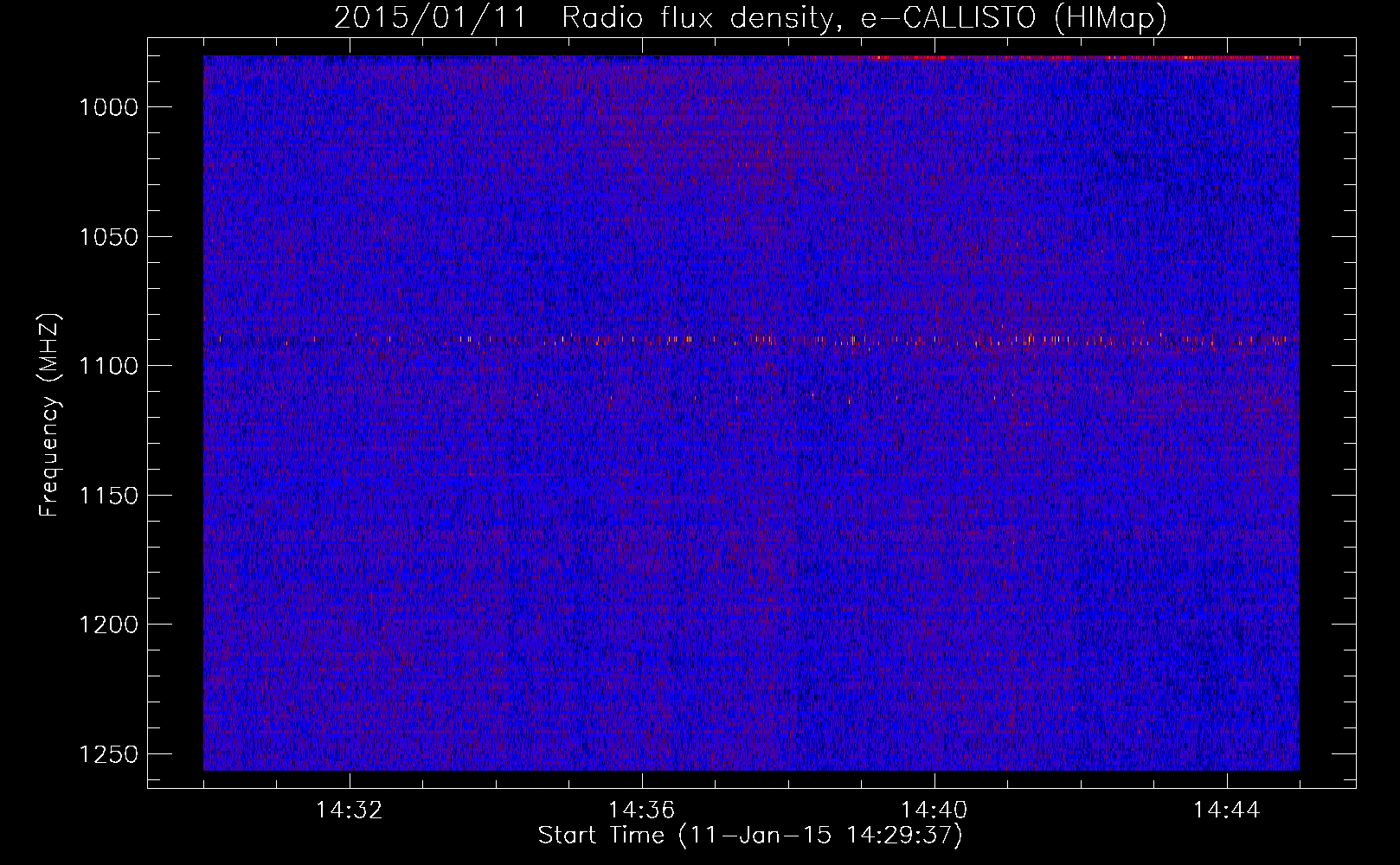Select the 14:44 time tick label
The width and height of the screenshot is (1400, 865).
coord(1227,811)
